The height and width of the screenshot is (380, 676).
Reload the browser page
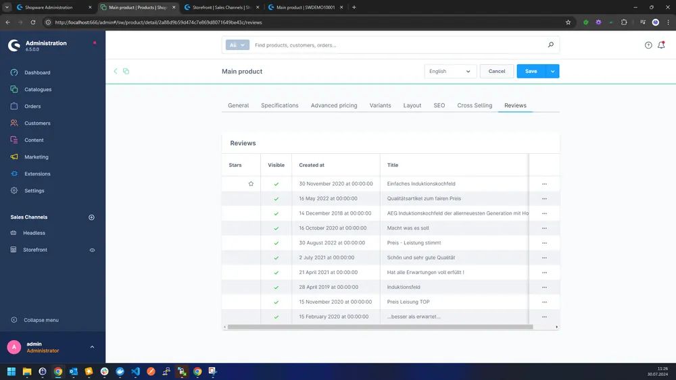tap(32, 22)
